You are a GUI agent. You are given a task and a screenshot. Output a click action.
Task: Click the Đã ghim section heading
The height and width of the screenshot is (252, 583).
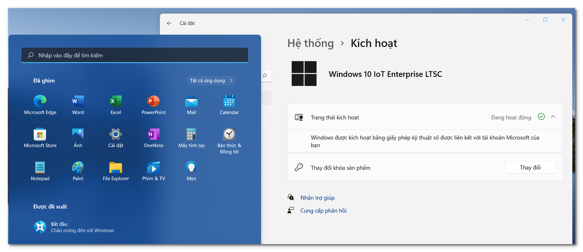[x=44, y=81]
